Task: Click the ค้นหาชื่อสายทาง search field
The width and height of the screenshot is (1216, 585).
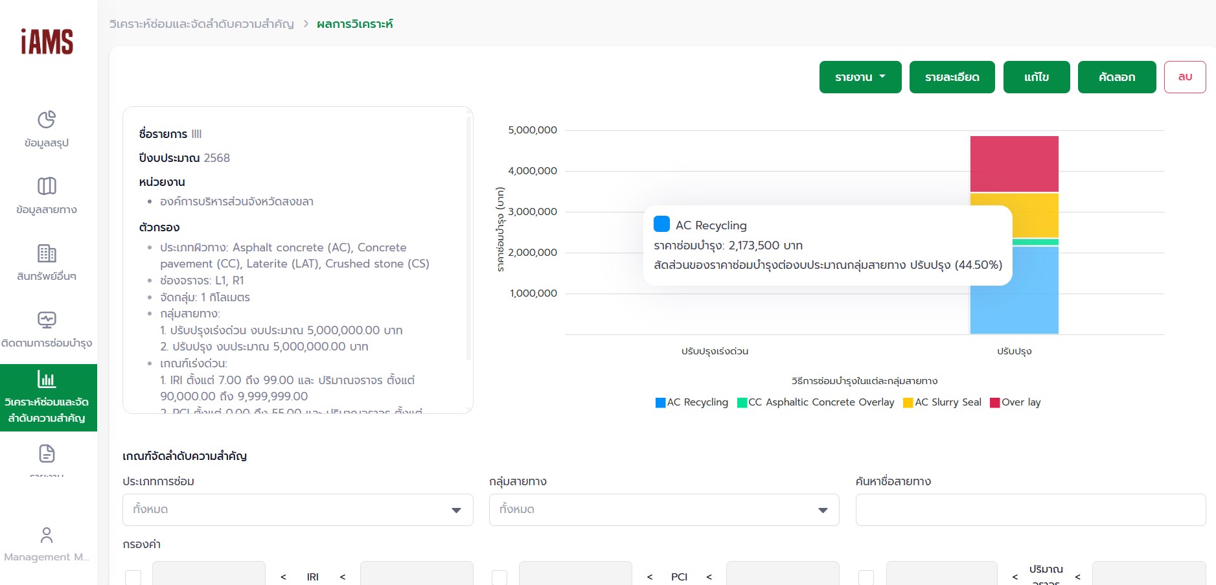Action: 1030,510
